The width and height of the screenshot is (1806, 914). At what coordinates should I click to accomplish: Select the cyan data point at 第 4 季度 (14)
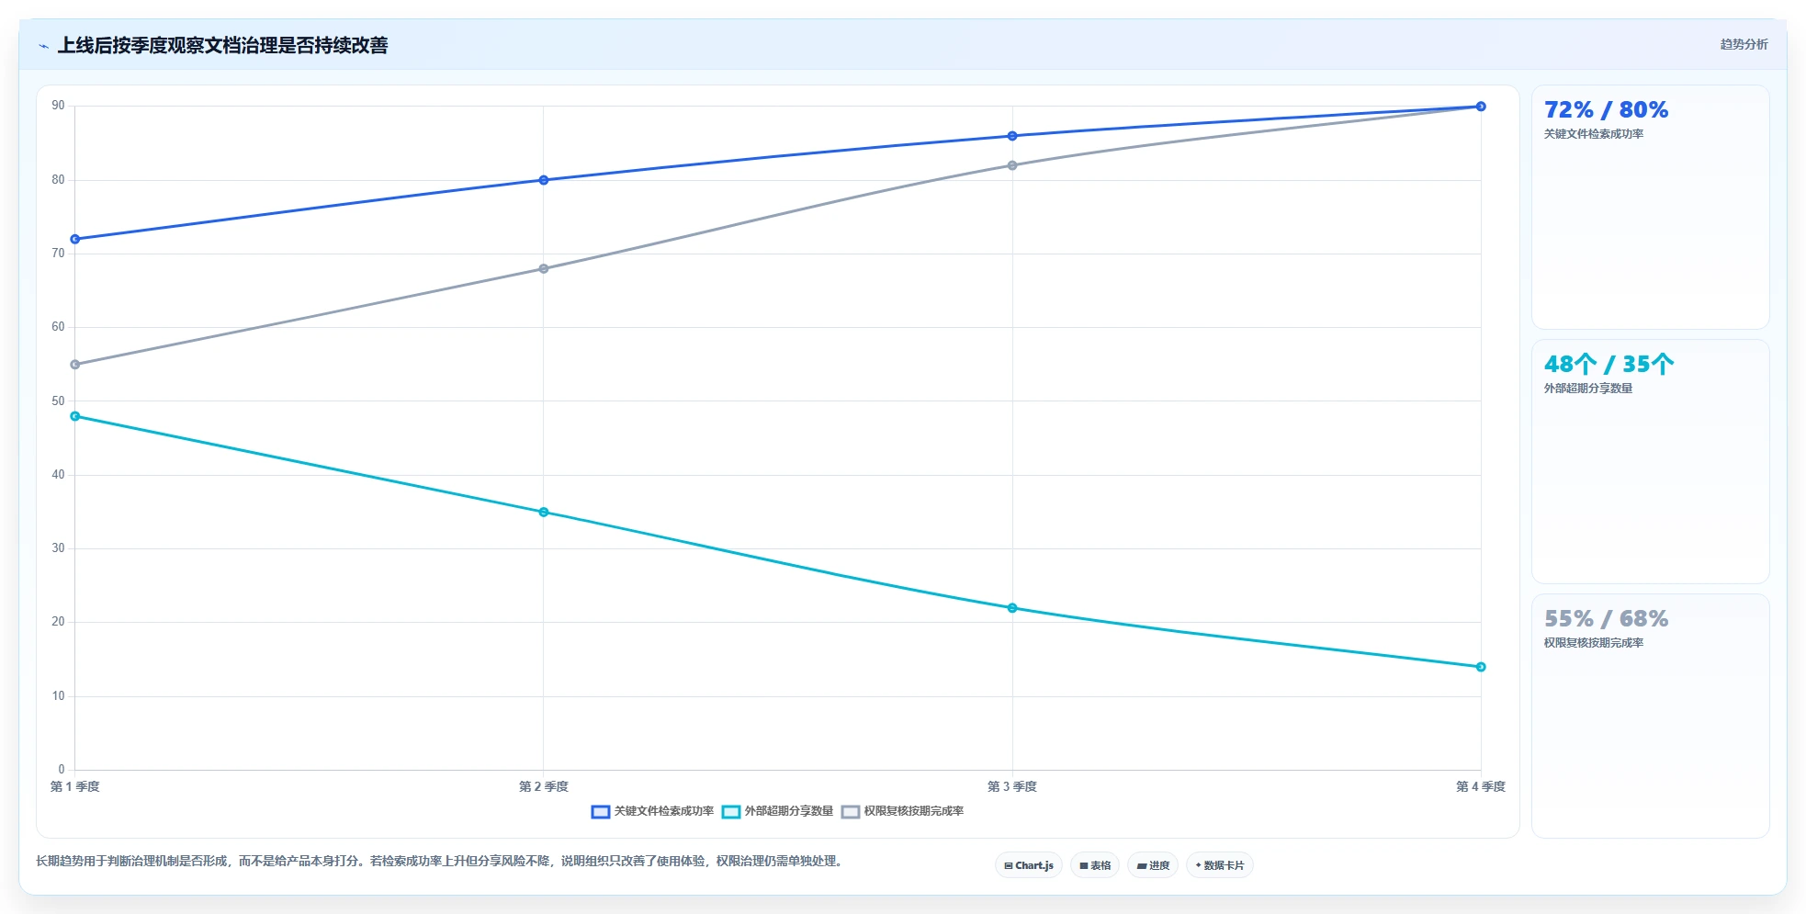click(1481, 667)
